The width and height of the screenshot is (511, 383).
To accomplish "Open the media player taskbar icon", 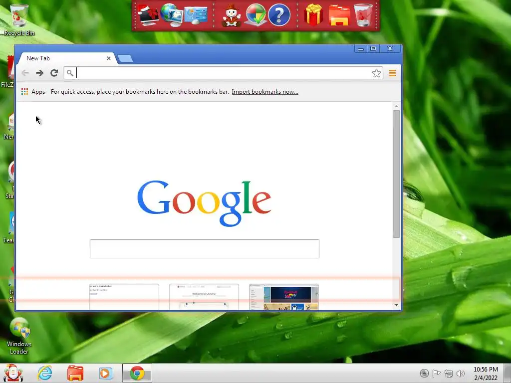I will 105,373.
